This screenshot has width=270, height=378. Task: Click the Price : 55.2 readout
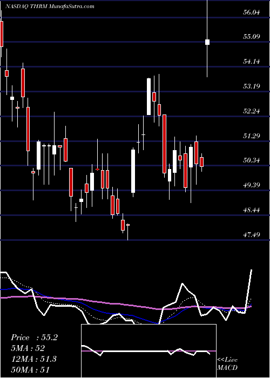coord(34,337)
